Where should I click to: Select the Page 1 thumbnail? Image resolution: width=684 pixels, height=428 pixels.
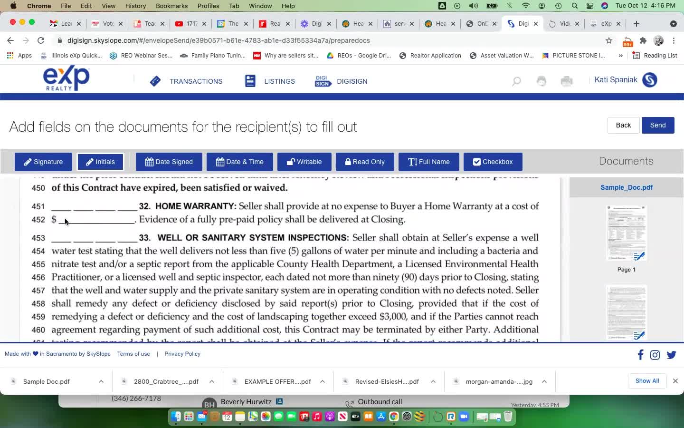(x=626, y=233)
